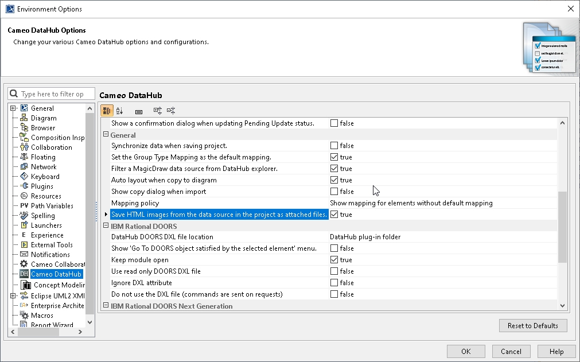Toggle the description area toolbar icon

[x=139, y=111]
